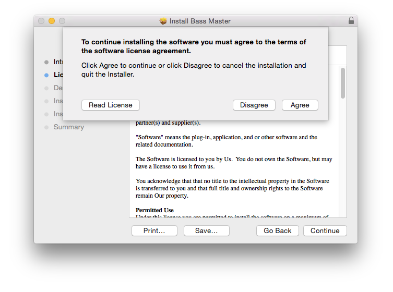Minimize the installer with yellow button
393x292 pixels.
tap(52, 21)
